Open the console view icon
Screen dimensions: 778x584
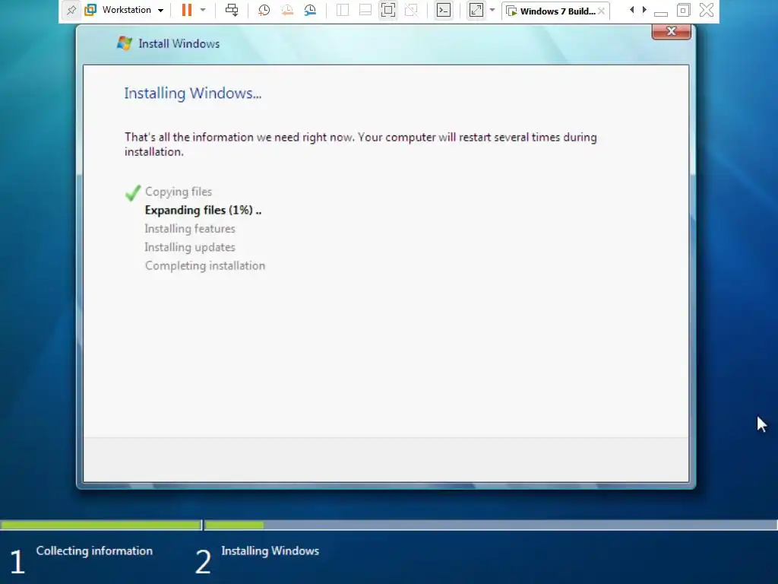tap(444, 10)
